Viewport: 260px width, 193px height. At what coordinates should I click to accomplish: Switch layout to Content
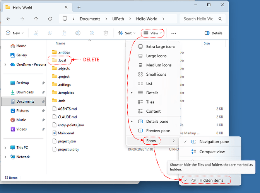(x=153, y=111)
